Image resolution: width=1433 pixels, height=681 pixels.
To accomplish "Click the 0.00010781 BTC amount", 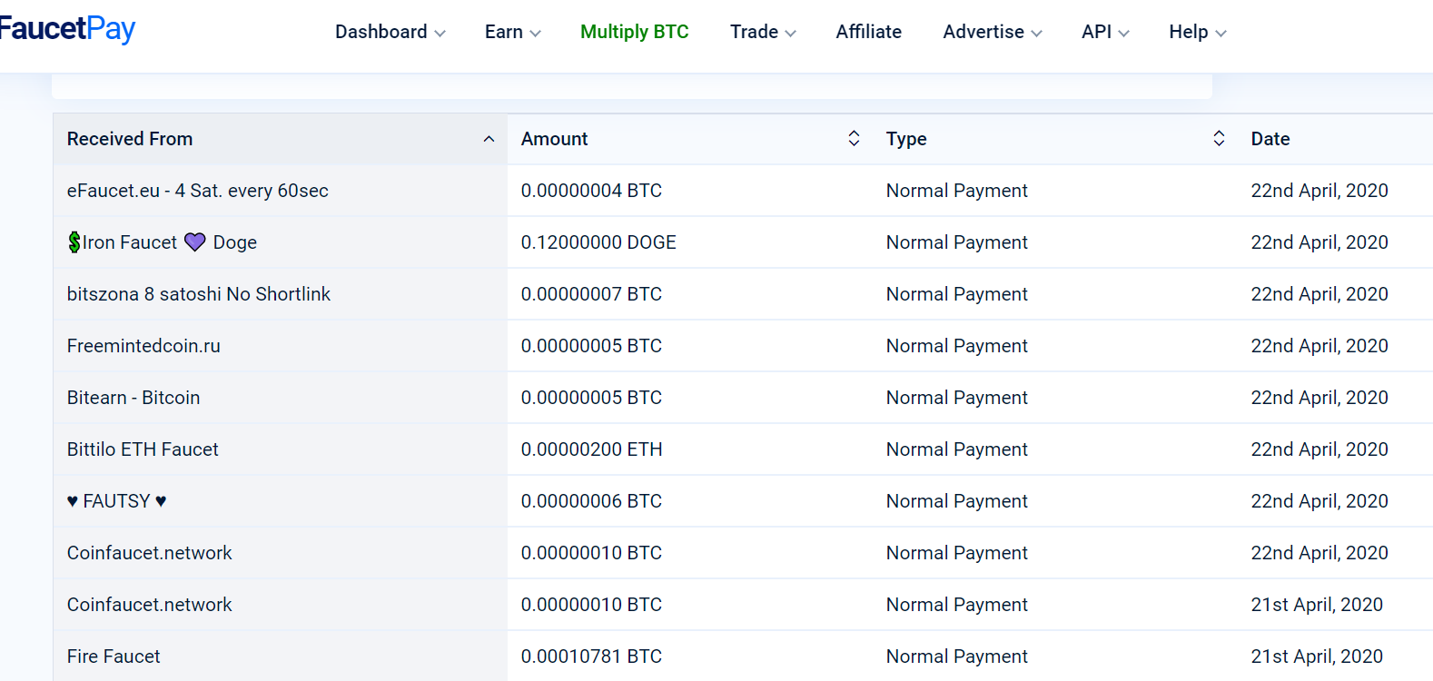I will (x=591, y=656).
